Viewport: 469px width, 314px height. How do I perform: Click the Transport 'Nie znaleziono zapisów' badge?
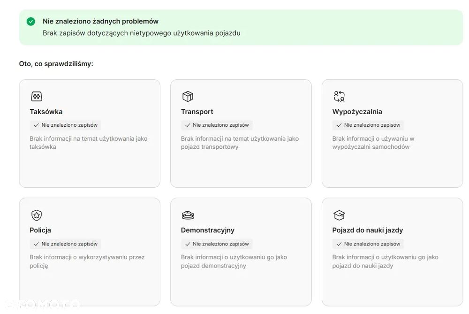pyautogui.click(x=217, y=125)
